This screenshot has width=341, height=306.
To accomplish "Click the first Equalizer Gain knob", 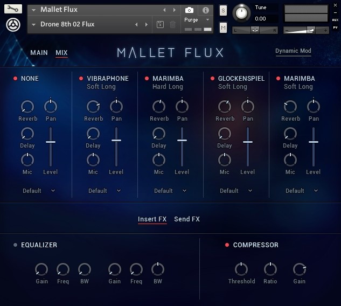I will (41, 269).
